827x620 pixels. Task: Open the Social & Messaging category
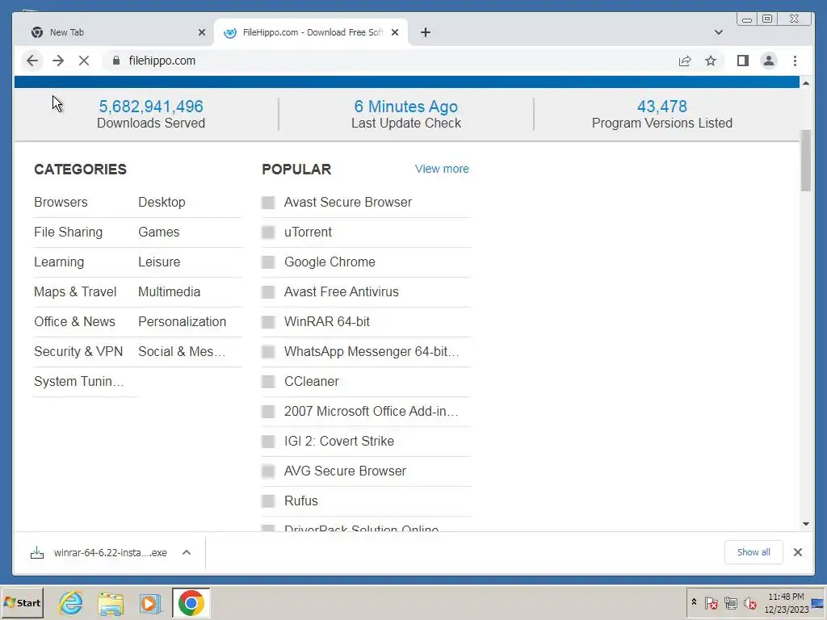pos(182,352)
